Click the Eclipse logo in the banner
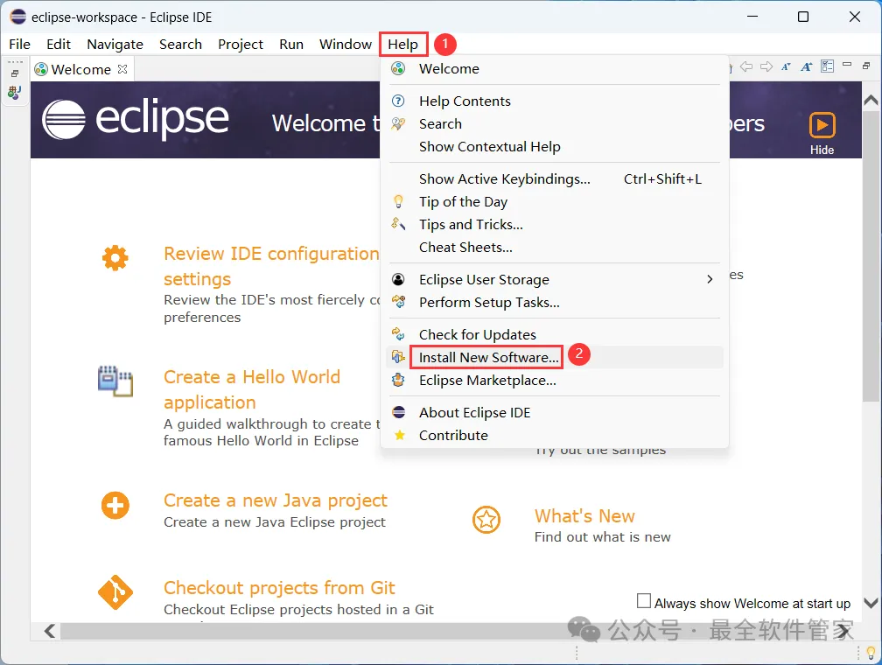This screenshot has height=665, width=882. click(x=136, y=119)
